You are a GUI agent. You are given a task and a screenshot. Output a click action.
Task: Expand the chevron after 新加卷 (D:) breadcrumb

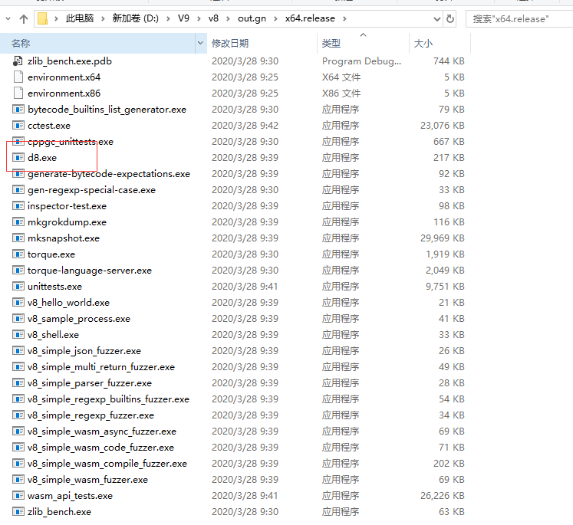pyautogui.click(x=167, y=18)
